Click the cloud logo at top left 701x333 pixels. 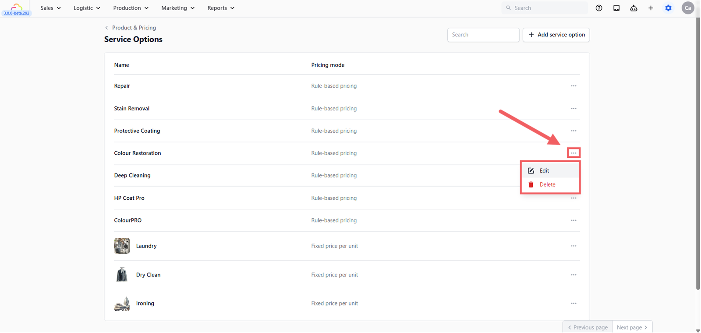17,6
